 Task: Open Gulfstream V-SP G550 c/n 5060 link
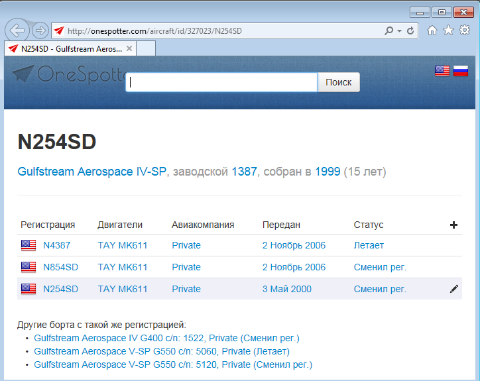point(162,351)
